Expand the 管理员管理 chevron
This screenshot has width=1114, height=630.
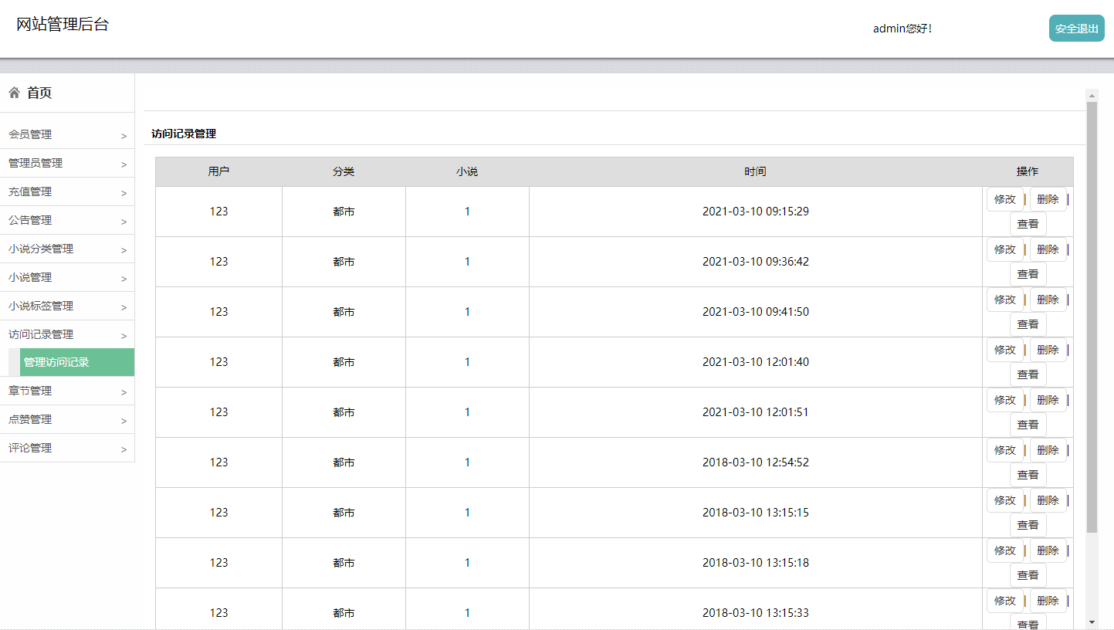click(124, 164)
